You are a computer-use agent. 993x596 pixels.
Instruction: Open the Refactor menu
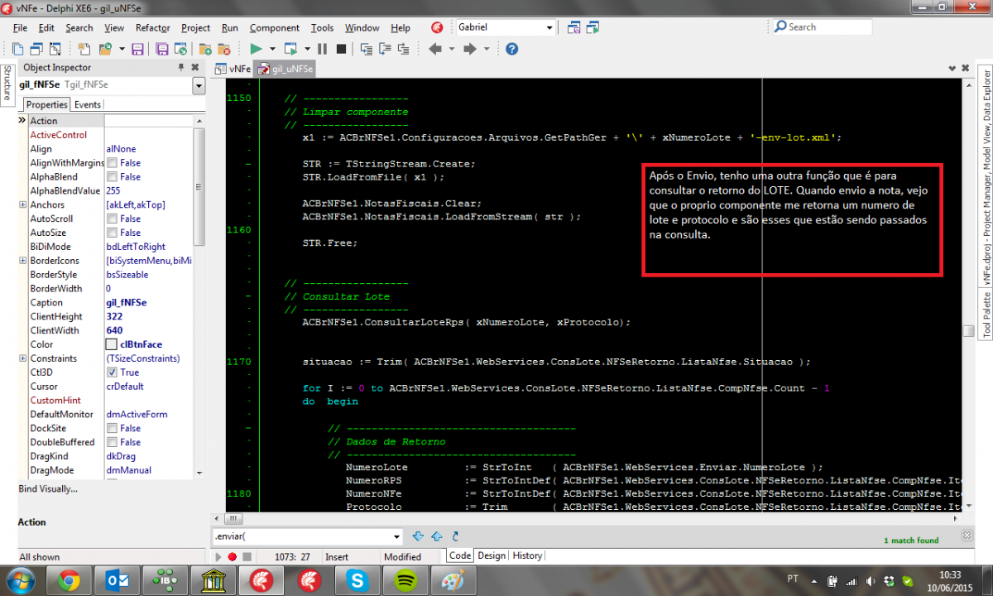click(152, 27)
